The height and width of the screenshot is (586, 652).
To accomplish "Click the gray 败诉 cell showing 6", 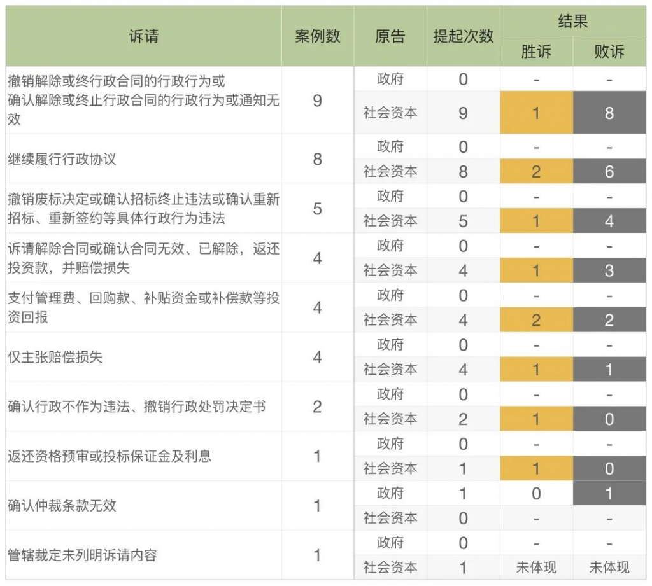I will click(609, 171).
